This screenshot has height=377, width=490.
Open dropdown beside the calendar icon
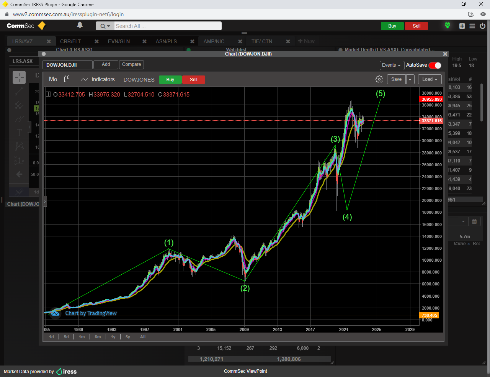[x=463, y=221]
